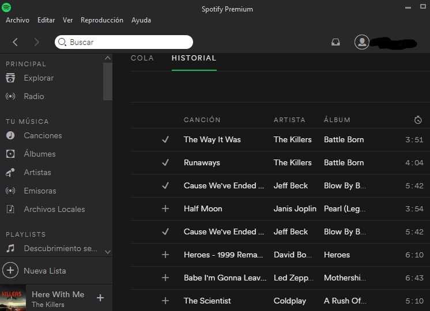The image size is (430, 311).
Task: Open Here With Me now-playing title
Action: coord(58,294)
